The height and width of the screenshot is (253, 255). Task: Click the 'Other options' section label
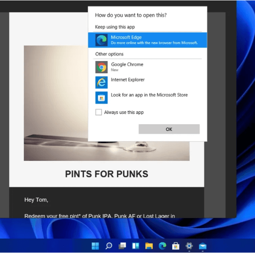click(x=109, y=54)
